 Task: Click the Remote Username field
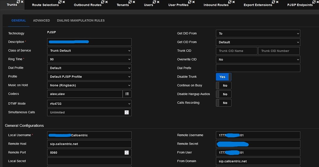(x=258, y=135)
